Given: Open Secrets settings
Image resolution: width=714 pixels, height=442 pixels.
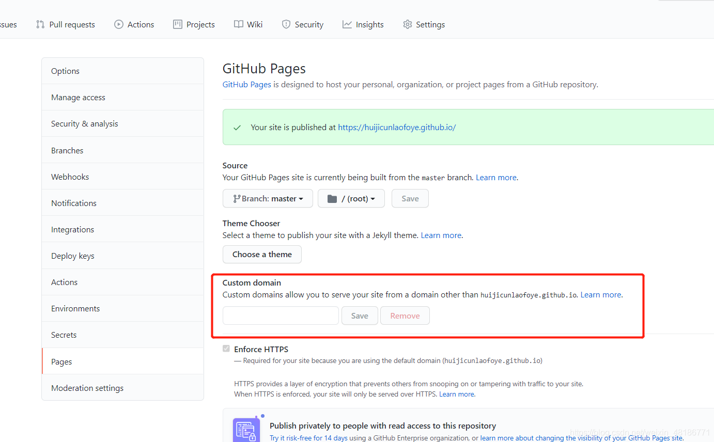Looking at the screenshot, I should (122, 335).
